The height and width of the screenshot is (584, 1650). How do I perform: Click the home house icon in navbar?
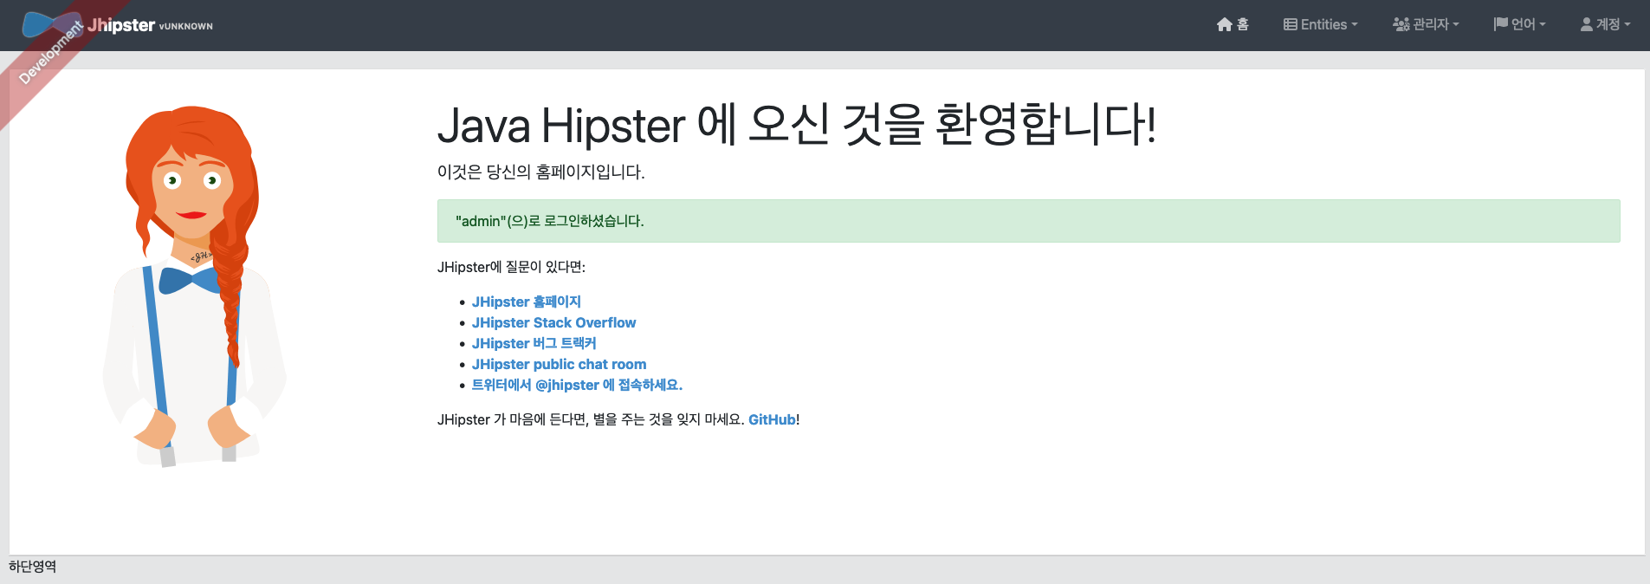pyautogui.click(x=1224, y=24)
